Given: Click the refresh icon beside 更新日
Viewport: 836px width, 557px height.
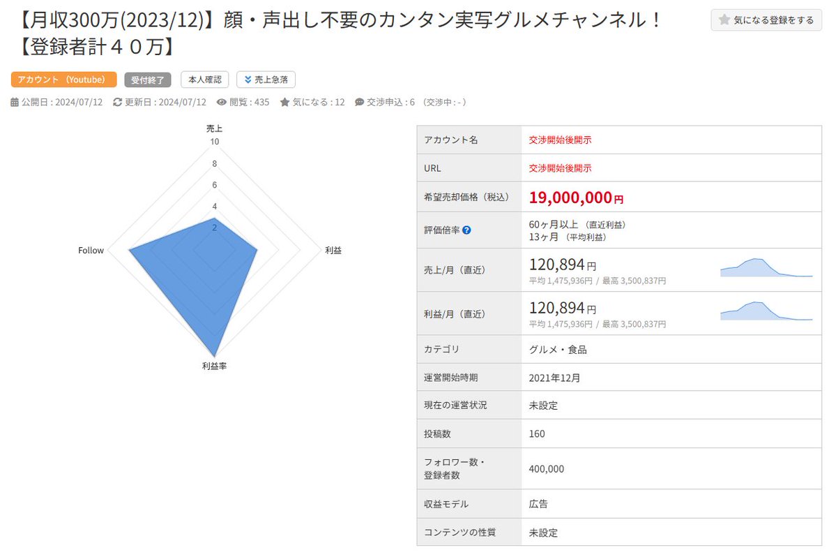Looking at the screenshot, I should coord(117,102).
